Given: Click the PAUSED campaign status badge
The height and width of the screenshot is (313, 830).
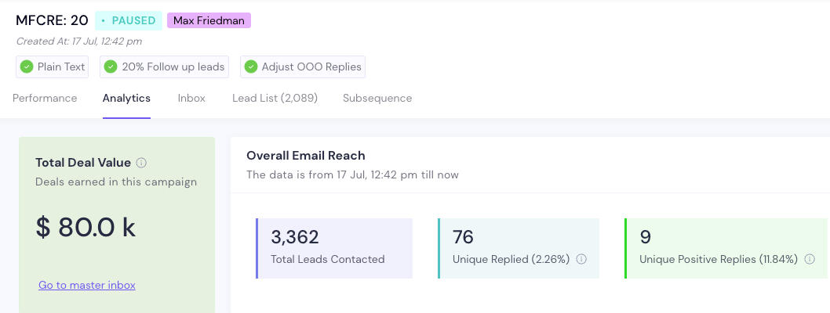Looking at the screenshot, I should pos(128,20).
